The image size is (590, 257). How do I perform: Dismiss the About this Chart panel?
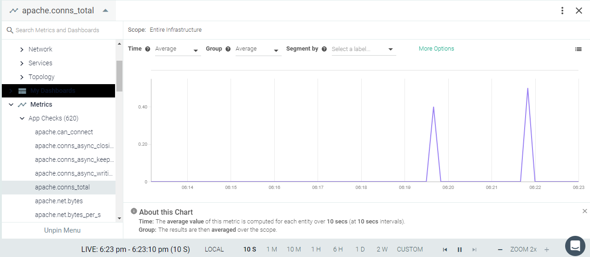coord(585,211)
